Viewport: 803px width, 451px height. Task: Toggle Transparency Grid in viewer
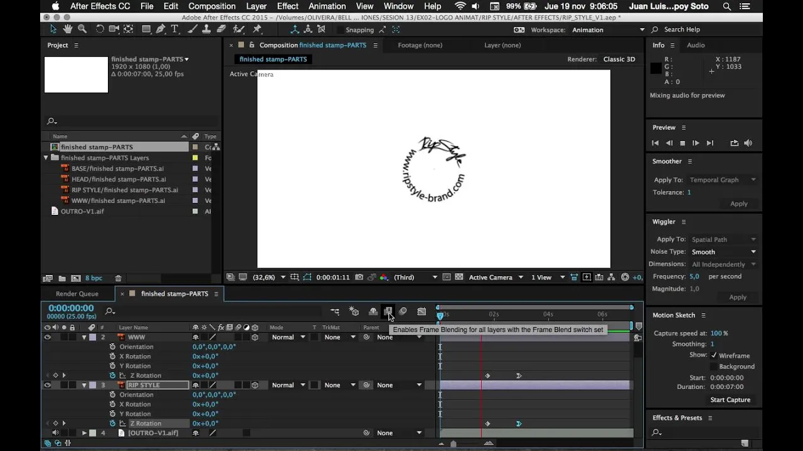tap(459, 277)
